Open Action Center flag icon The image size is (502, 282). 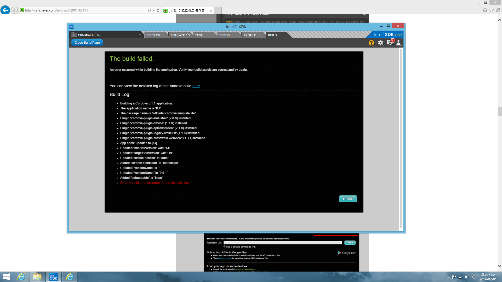(x=454, y=277)
